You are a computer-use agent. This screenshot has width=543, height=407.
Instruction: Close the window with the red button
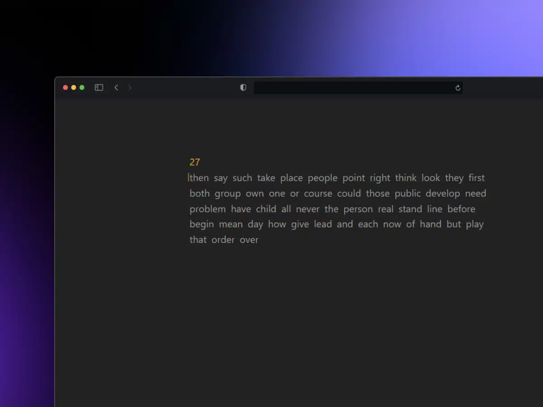click(x=65, y=88)
